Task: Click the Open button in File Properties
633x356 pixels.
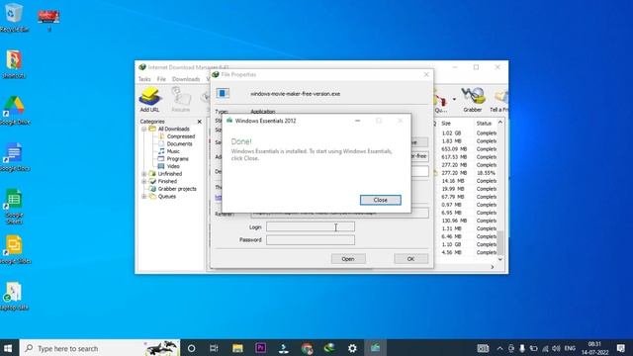Action: coord(348,259)
